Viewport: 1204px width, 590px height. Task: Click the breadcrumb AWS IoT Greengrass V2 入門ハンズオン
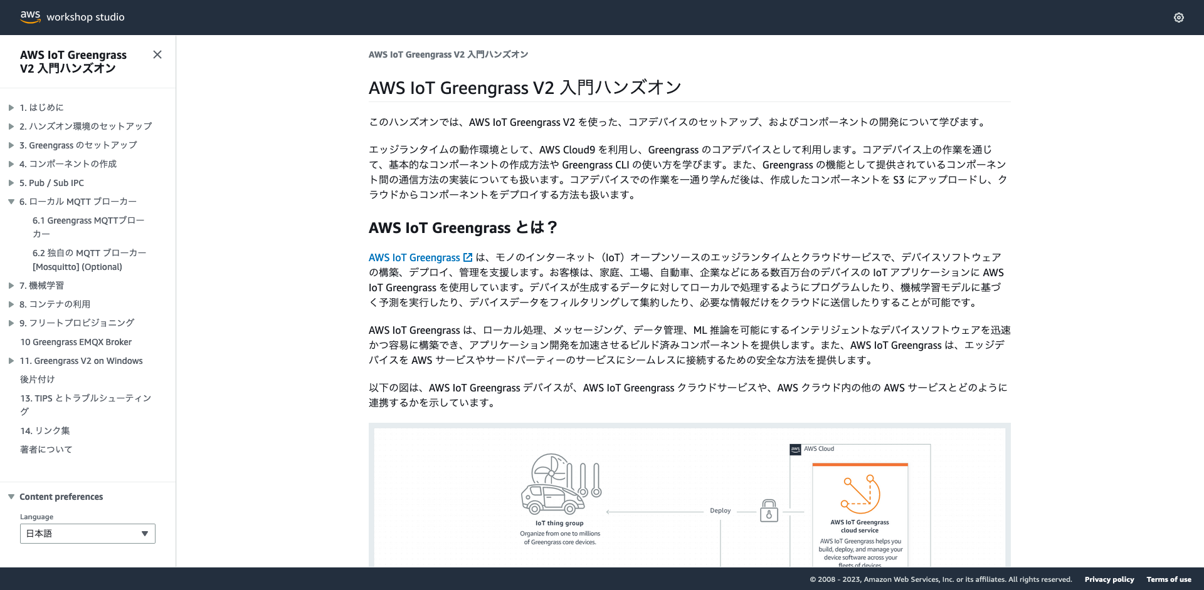(448, 54)
